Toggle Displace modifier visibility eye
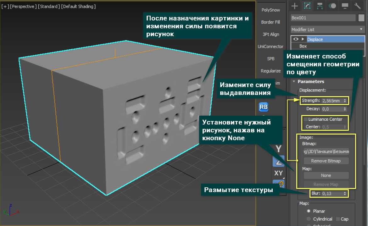The width and height of the screenshot is (368, 226). 296,39
